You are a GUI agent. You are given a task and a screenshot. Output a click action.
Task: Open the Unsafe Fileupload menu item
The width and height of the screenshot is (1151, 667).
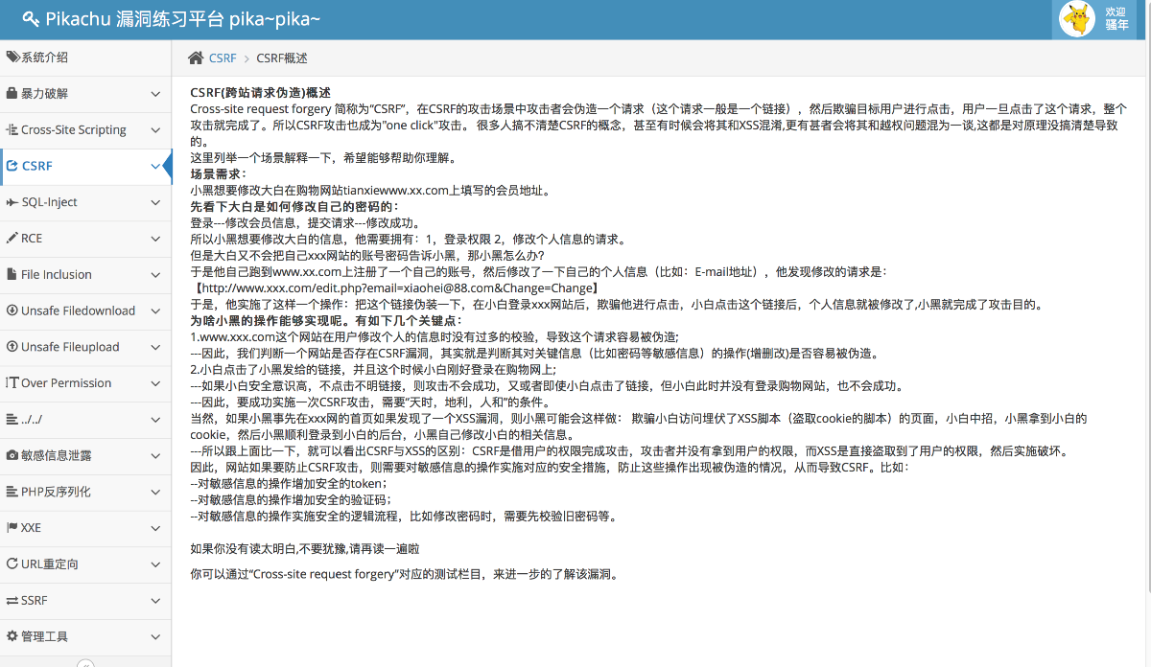pos(70,347)
